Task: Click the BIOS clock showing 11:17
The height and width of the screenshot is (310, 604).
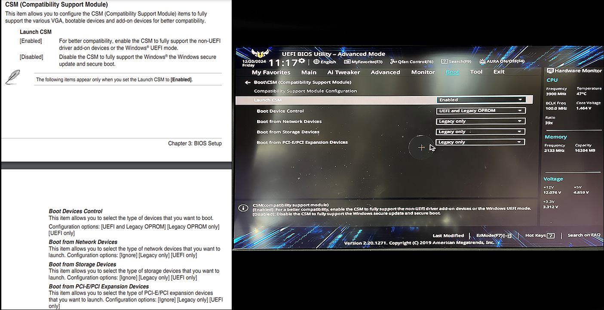Action: 283,63
